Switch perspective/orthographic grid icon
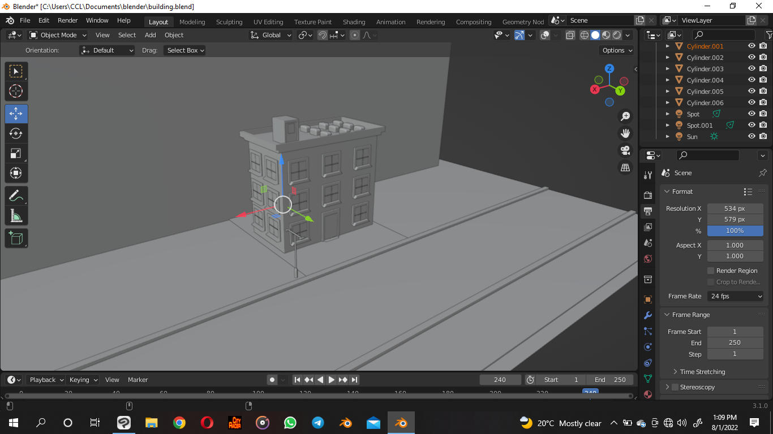 (625, 167)
